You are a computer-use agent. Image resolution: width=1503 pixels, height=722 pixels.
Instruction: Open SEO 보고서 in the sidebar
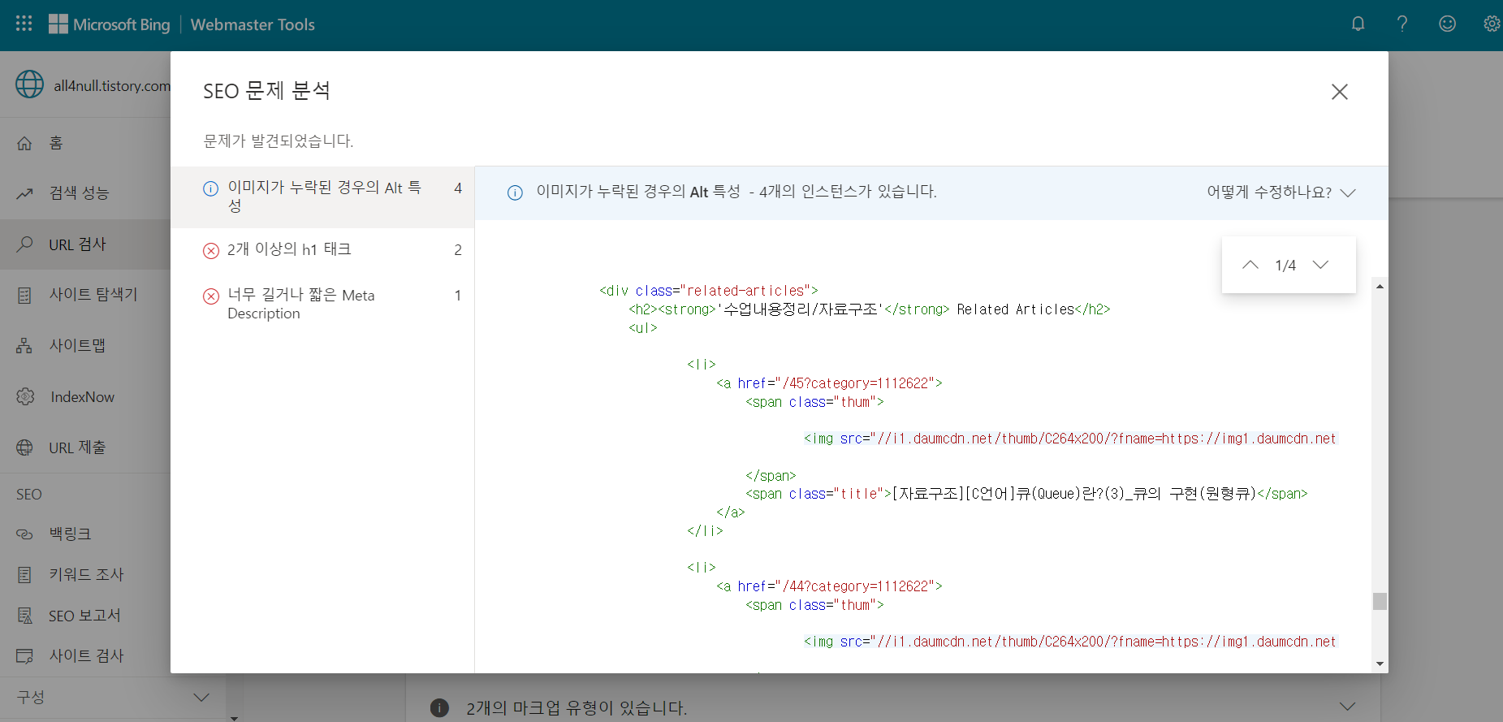85,616
